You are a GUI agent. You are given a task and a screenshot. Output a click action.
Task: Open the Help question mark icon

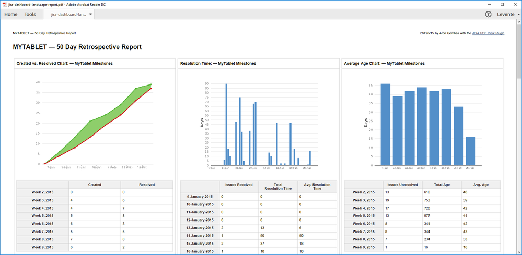489,14
